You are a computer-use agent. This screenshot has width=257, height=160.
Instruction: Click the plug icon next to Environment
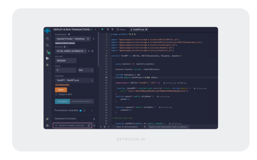69,35
